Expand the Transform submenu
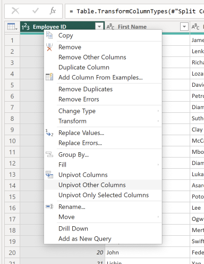 tap(158, 121)
